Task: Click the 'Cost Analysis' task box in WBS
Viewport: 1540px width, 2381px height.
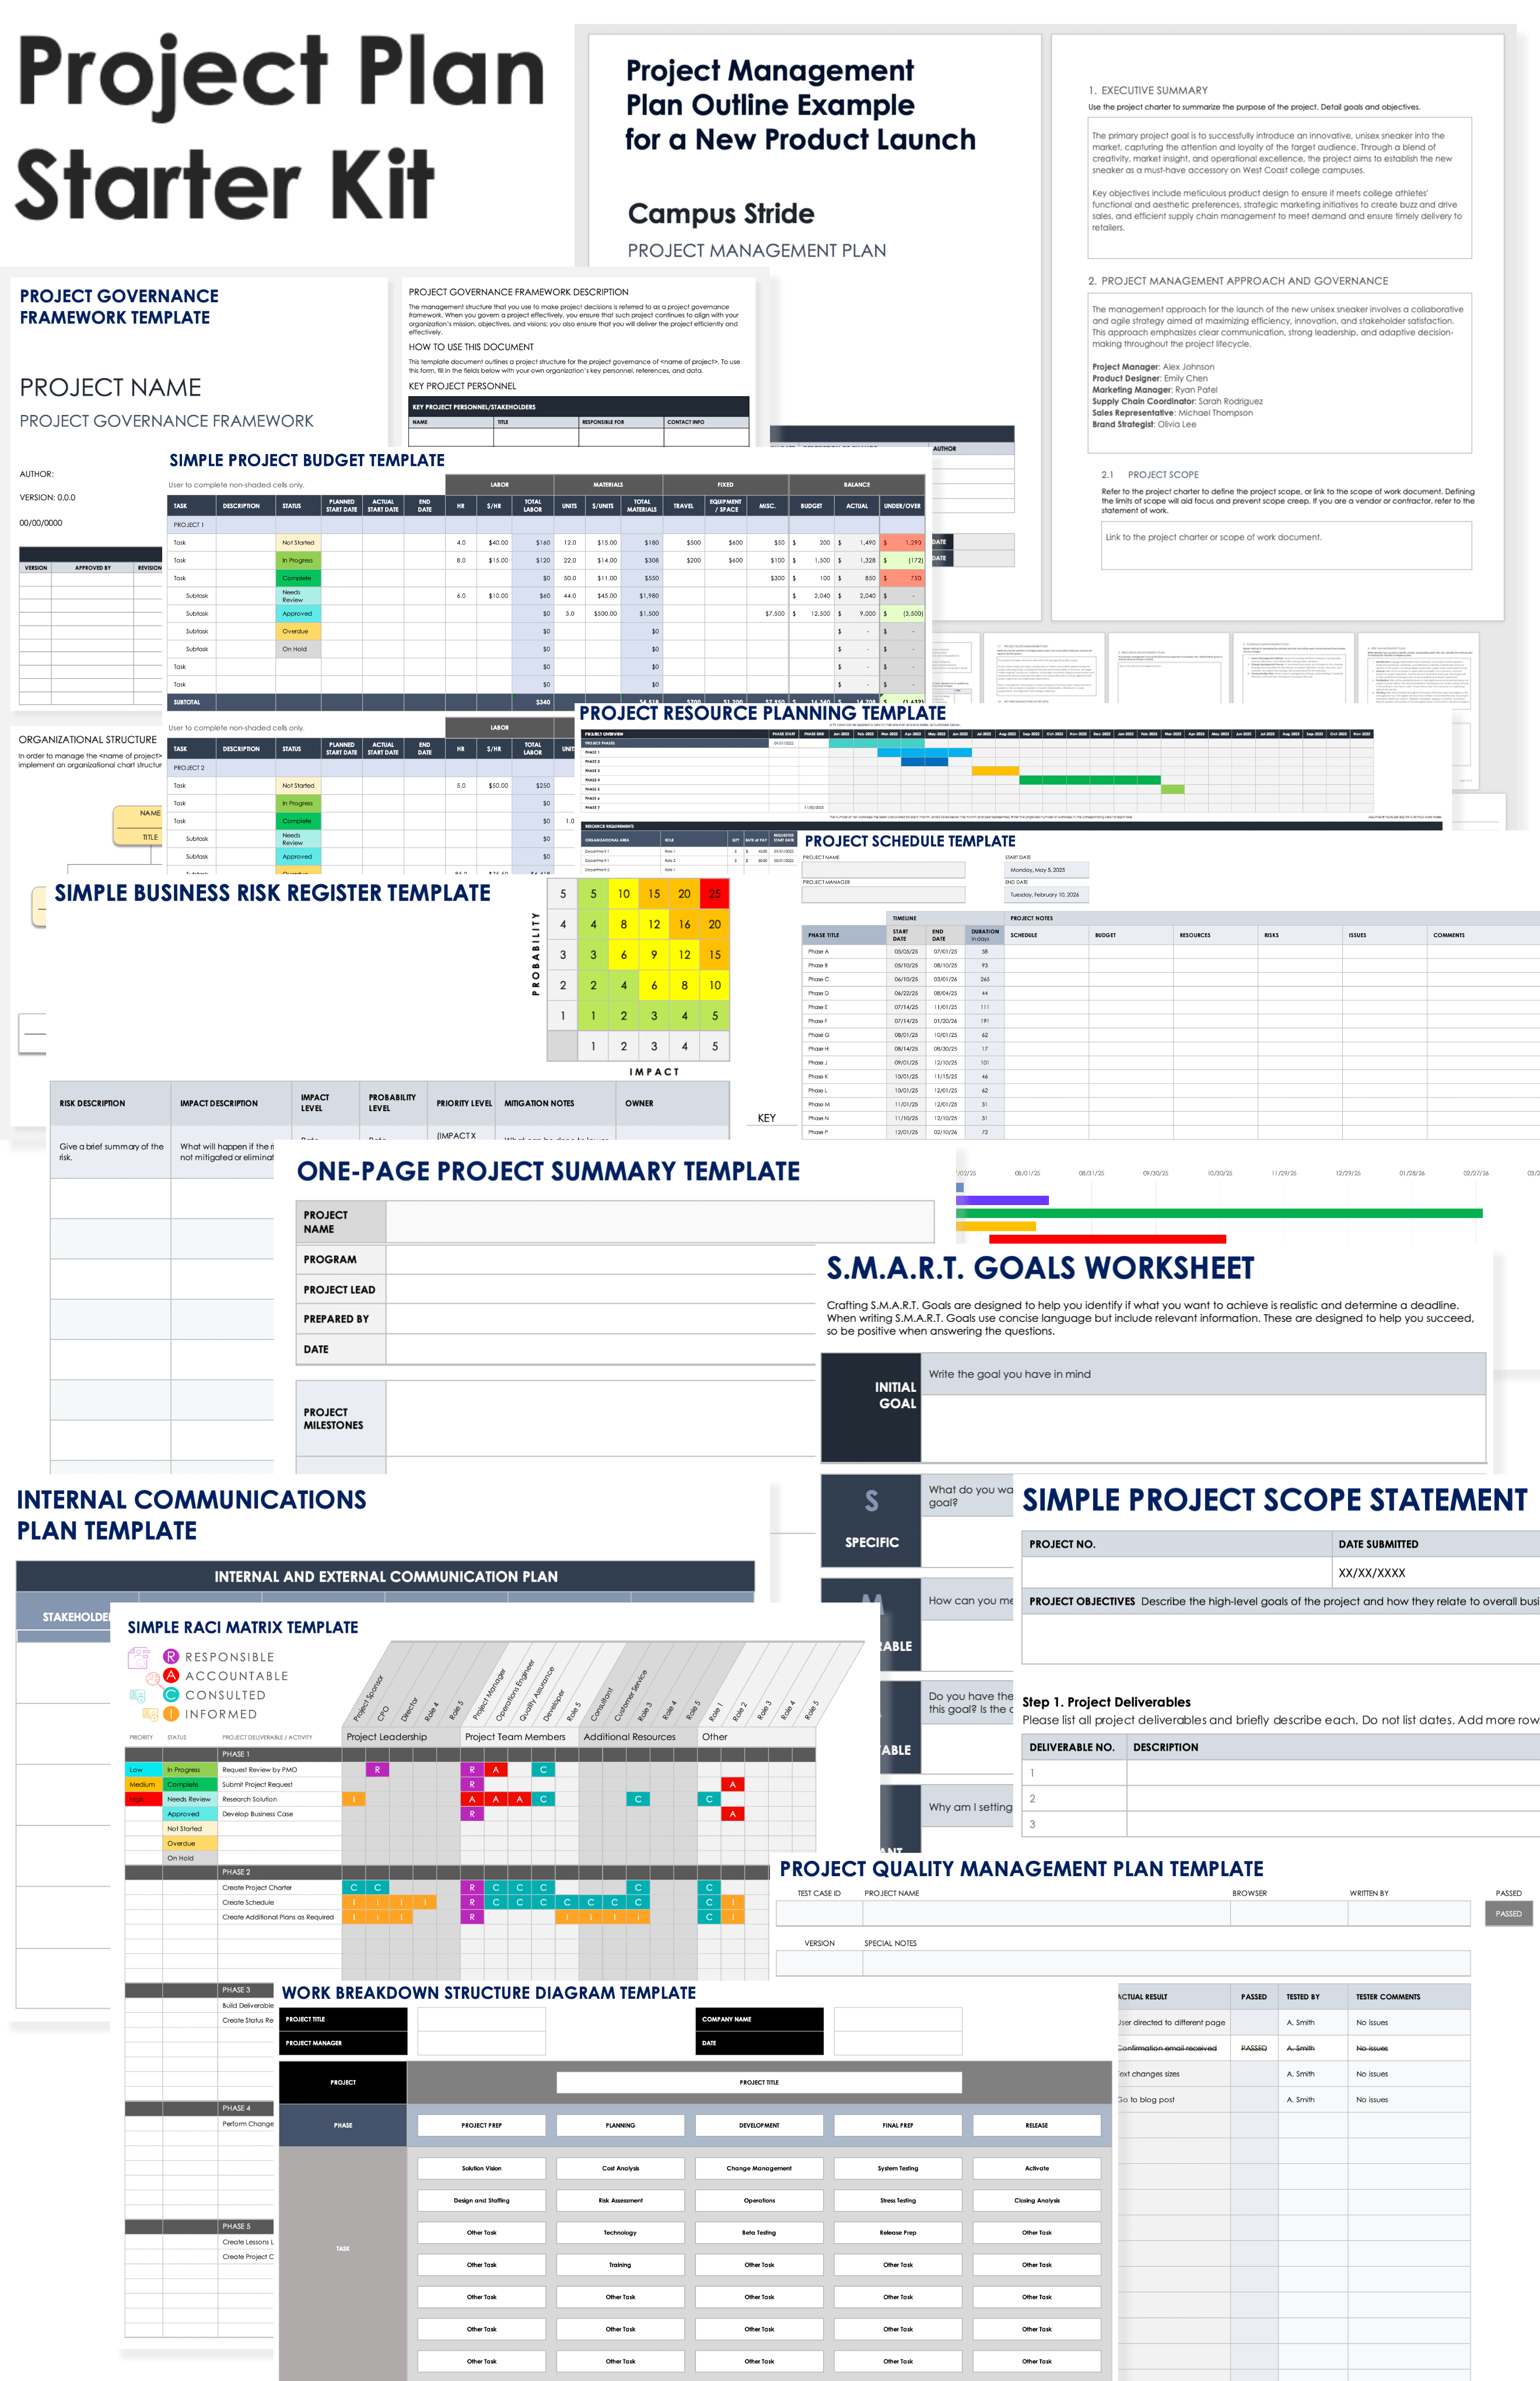Action: pyautogui.click(x=620, y=2168)
